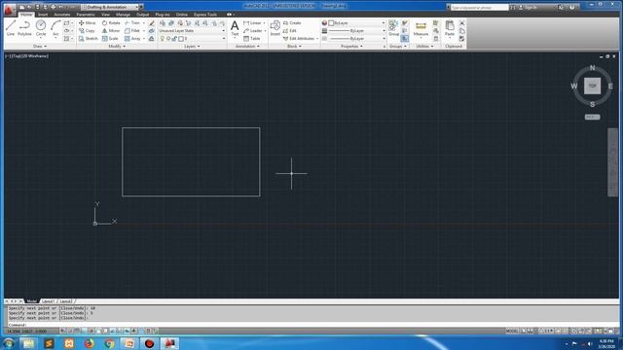Insert a Table from Annotation panel

click(251, 39)
